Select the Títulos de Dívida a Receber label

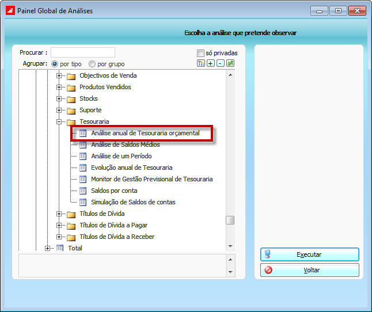click(117, 237)
